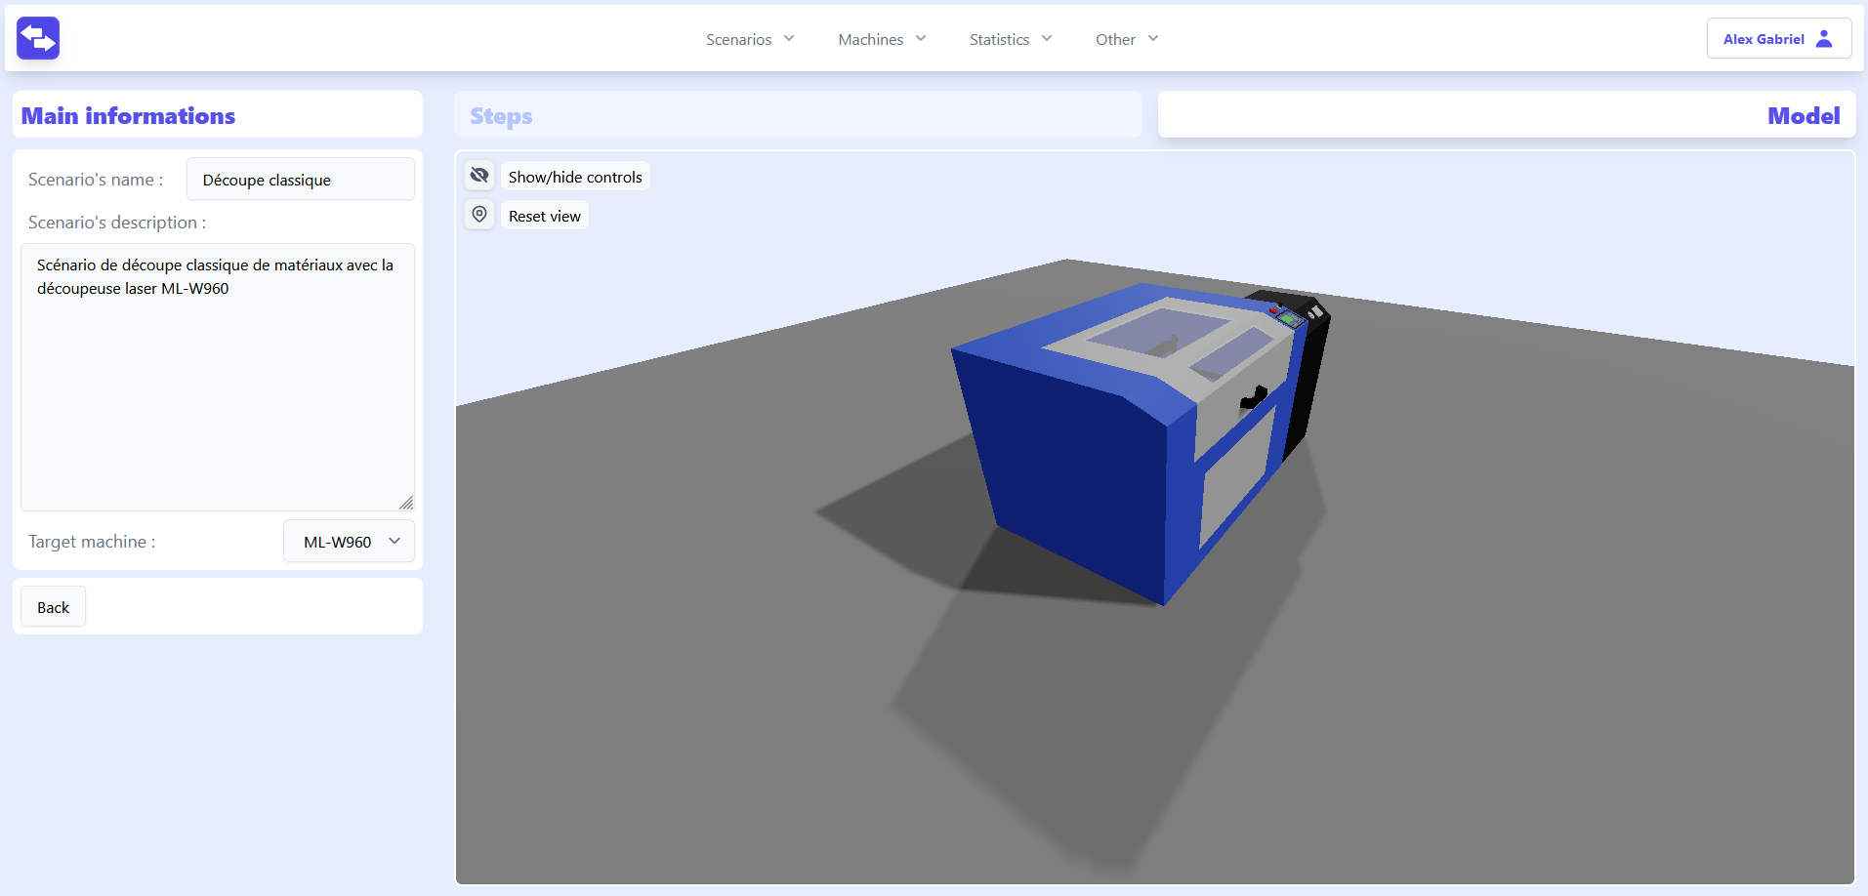Screen dimensions: 1868x896
Task: Open the Target machine ML-W960 dropdown
Action: click(349, 542)
